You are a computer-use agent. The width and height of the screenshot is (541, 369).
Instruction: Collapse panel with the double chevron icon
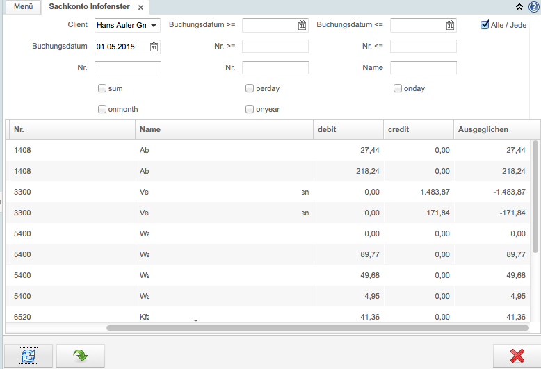coord(519,7)
